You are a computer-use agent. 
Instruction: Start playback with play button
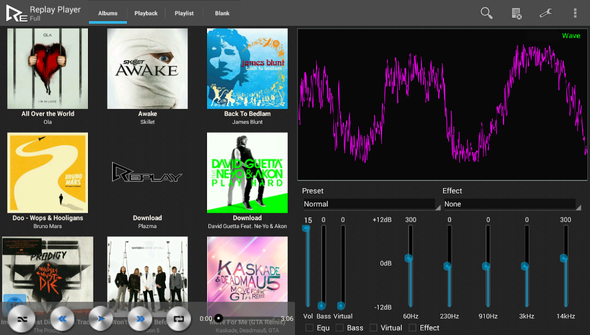101,319
